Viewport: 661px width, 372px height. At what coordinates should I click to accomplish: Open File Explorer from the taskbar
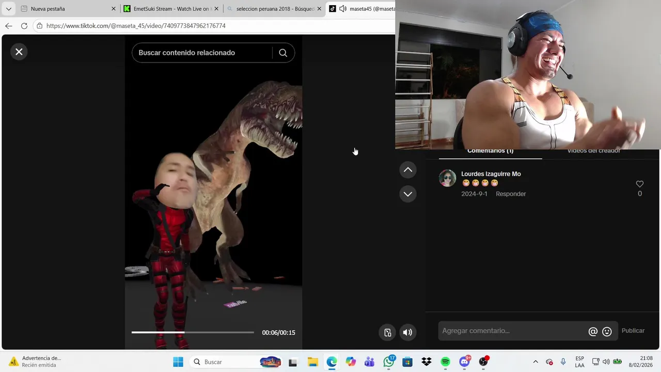coord(312,362)
